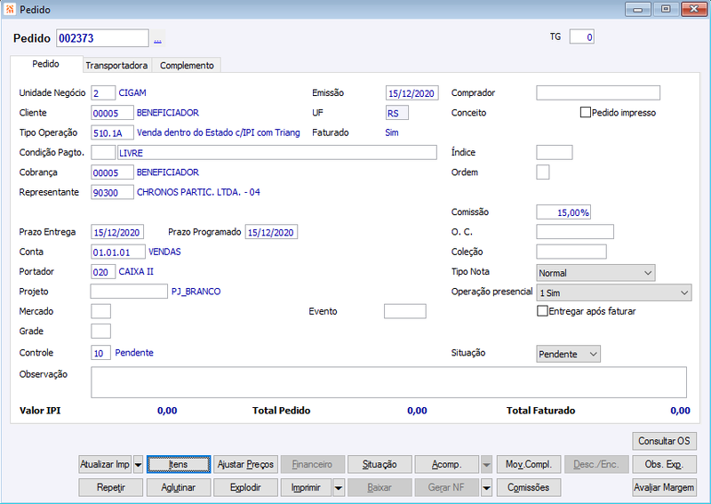Screen dimensions: 711x504
Task: Click Avaliar Margem button
Action: 664,488
